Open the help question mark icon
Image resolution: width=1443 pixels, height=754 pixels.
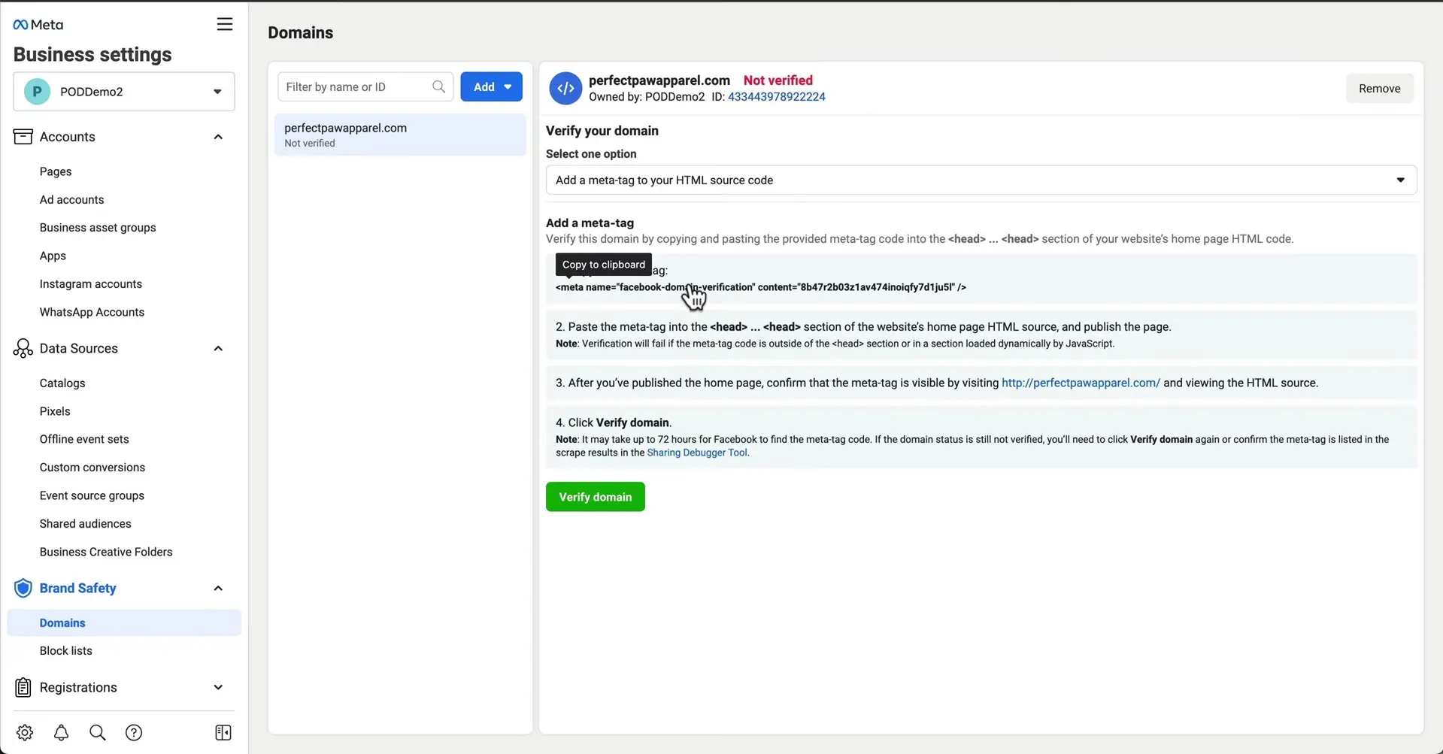(134, 732)
